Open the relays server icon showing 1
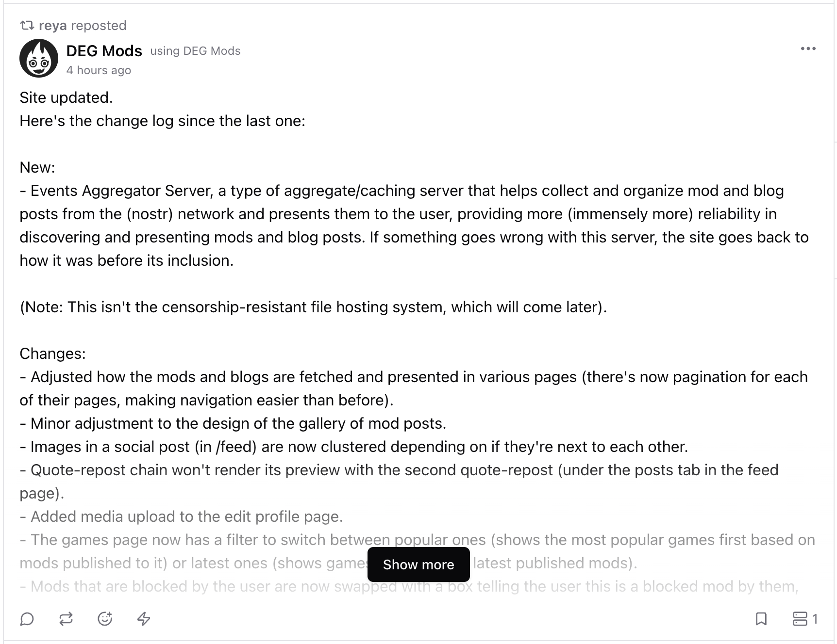Screen dimensions: 837x644 coord(805,619)
